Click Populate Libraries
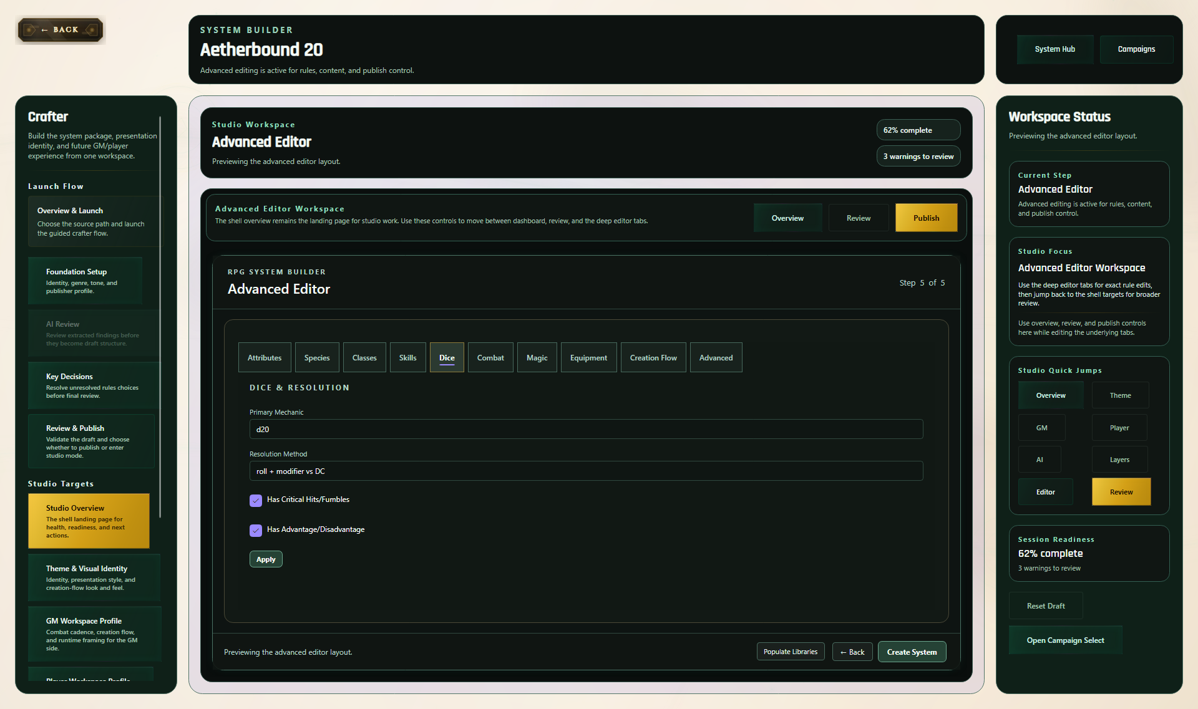Screen dimensions: 1198x709 pos(790,651)
